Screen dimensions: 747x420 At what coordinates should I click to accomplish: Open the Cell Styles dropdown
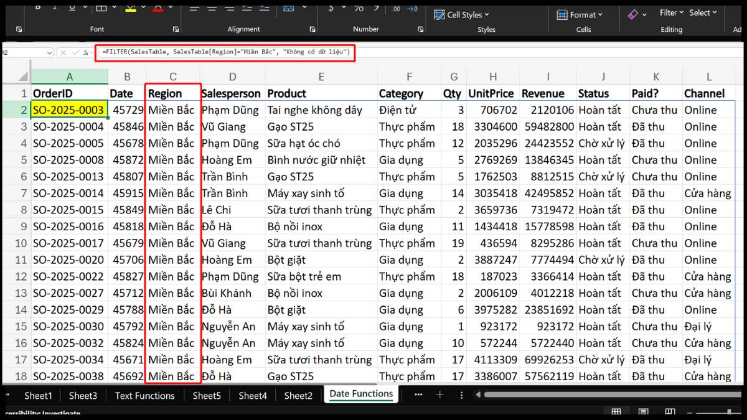(461, 14)
